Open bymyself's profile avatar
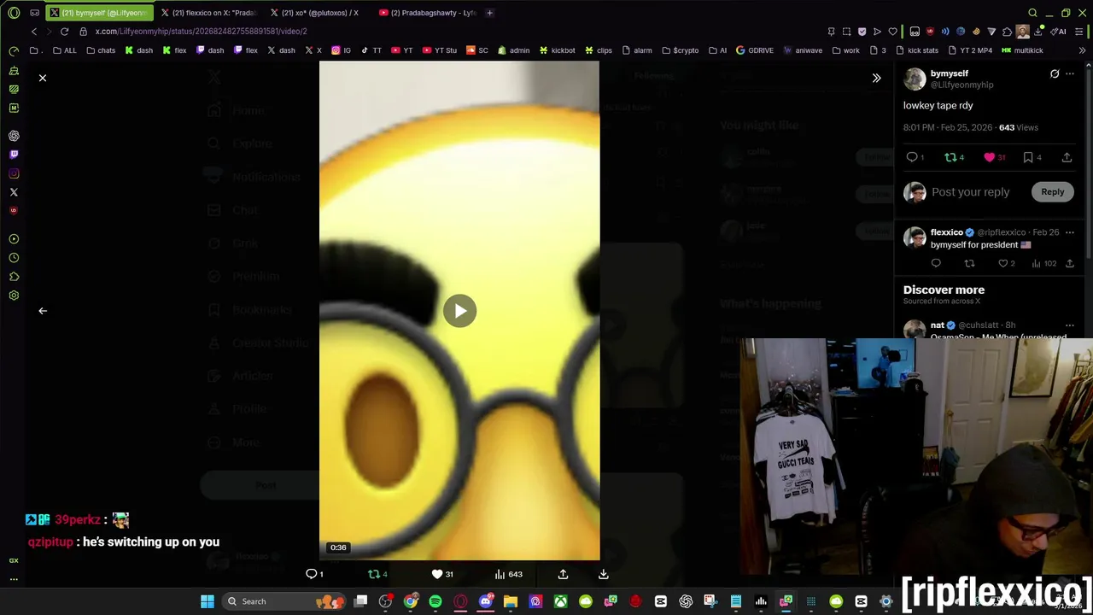The width and height of the screenshot is (1093, 615). coord(915,79)
